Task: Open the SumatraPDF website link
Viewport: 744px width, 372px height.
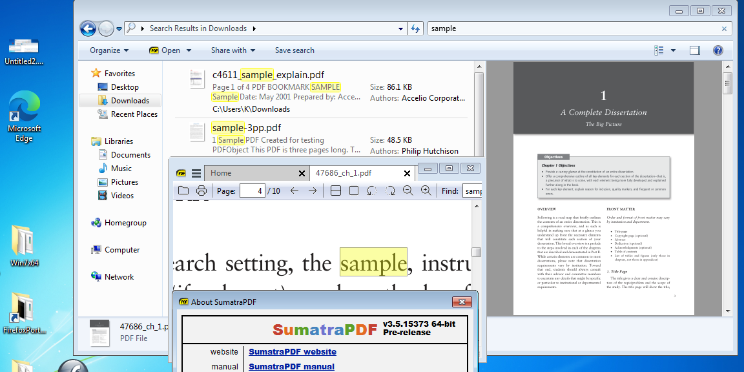Action: click(292, 351)
